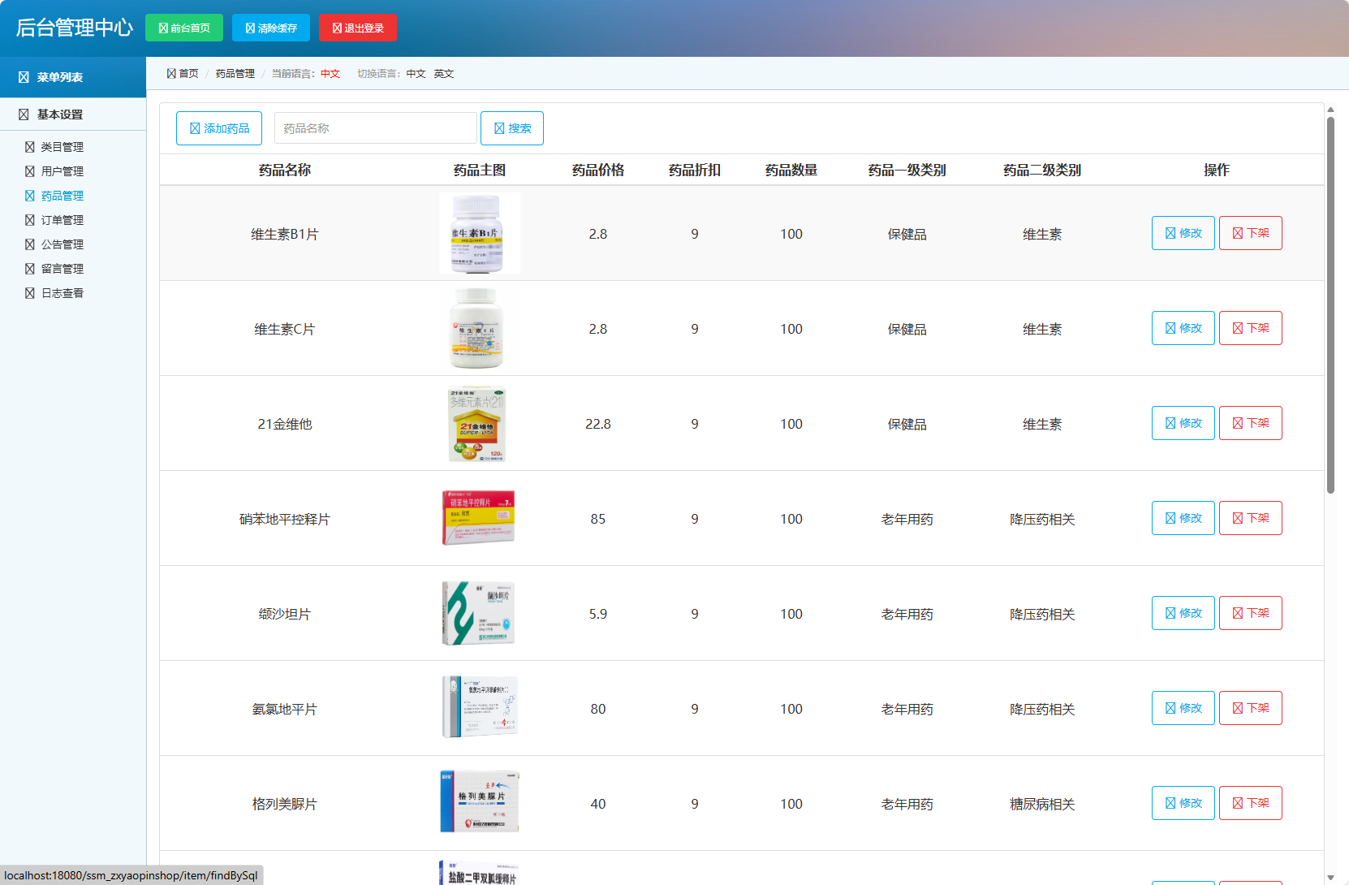The width and height of the screenshot is (1349, 885).
Task: Click 清除缓存 to clear the cache
Action: (270, 27)
